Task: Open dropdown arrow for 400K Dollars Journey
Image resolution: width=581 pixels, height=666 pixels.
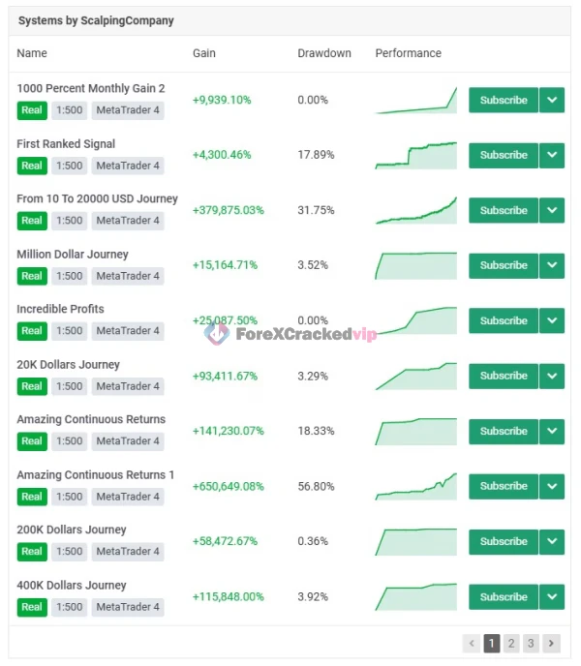Action: (552, 597)
